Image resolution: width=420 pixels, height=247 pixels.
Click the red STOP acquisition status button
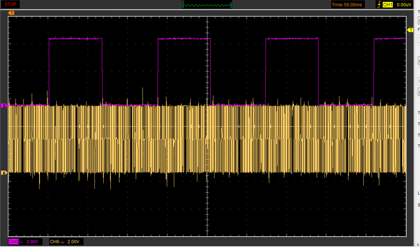pos(11,4)
